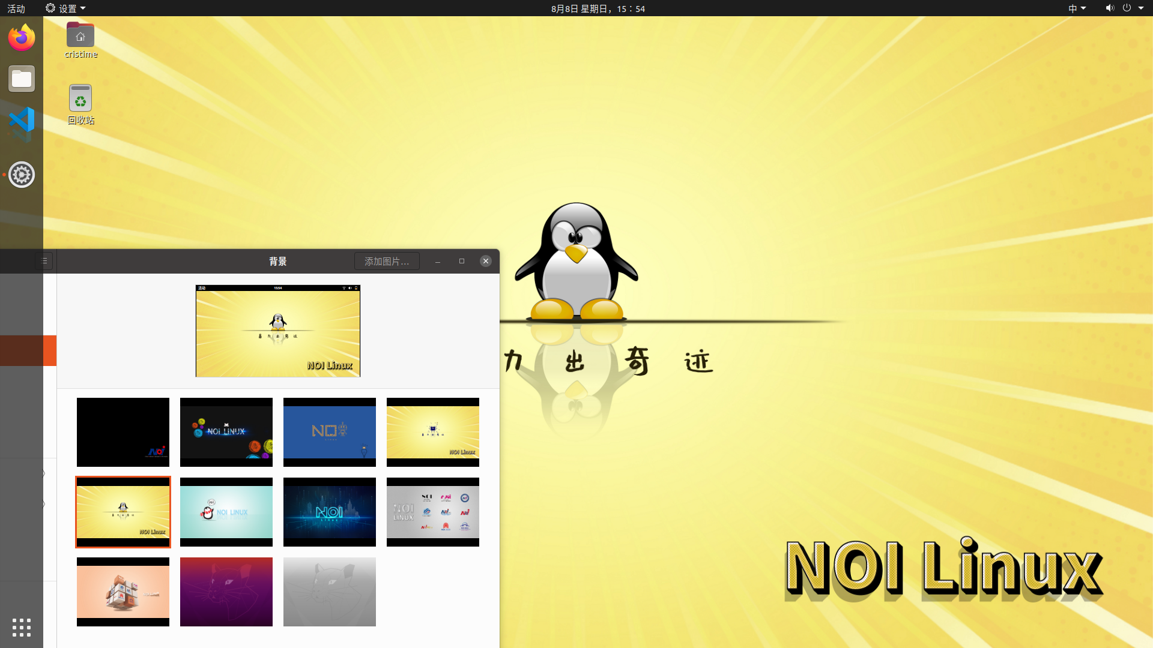
Task: Click the 活动 activities button
Action: (16, 8)
